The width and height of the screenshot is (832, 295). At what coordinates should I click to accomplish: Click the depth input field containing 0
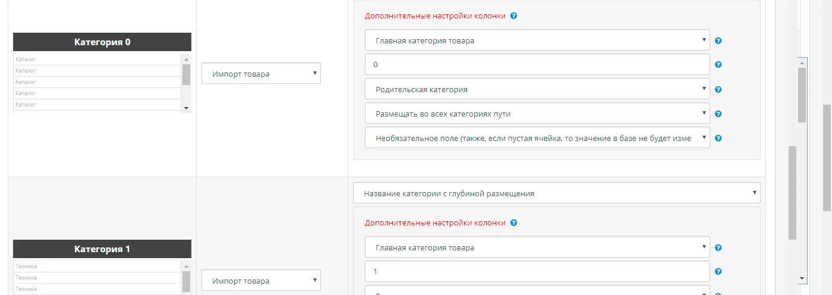[x=537, y=64]
